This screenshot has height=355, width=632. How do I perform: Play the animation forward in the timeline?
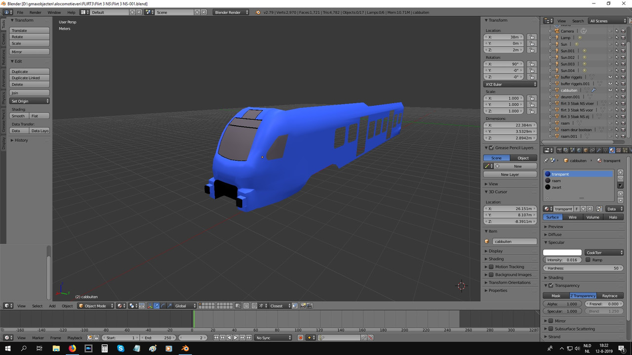tap(236, 338)
